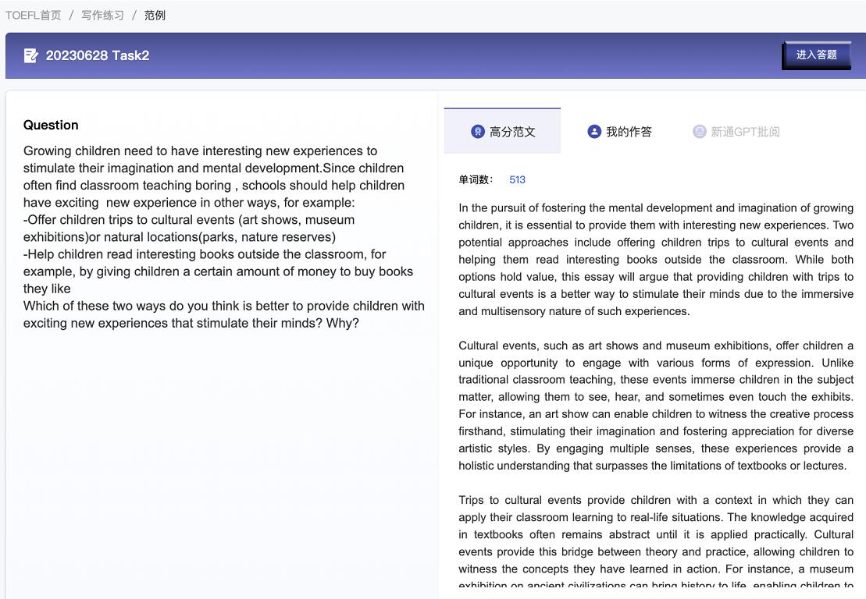This screenshot has height=599, width=866.
Task: Open the 我的作答 tab
Action: 619,131
